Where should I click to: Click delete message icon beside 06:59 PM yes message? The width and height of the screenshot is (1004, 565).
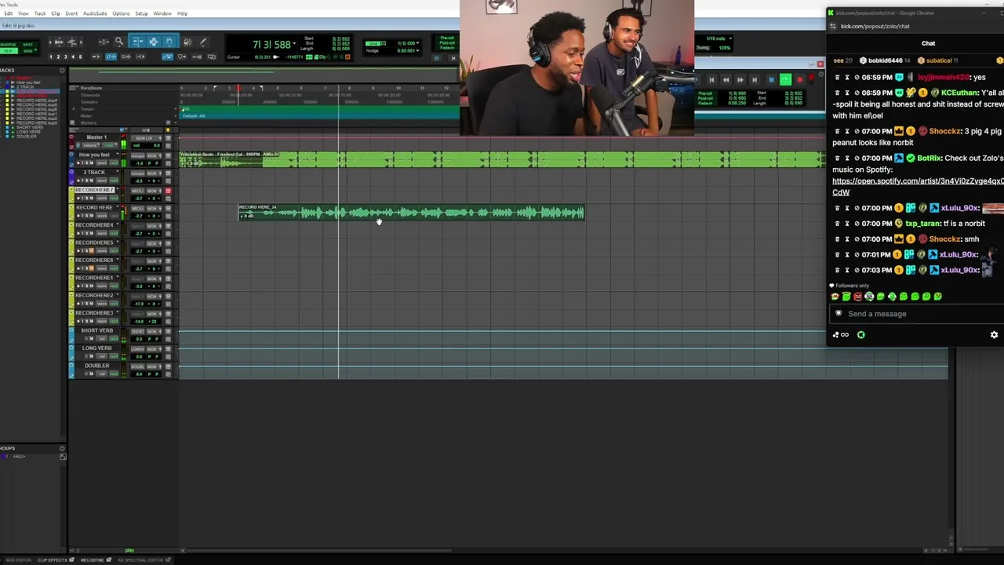coord(837,77)
